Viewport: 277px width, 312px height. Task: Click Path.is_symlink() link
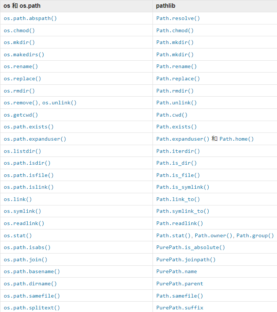(x=183, y=187)
